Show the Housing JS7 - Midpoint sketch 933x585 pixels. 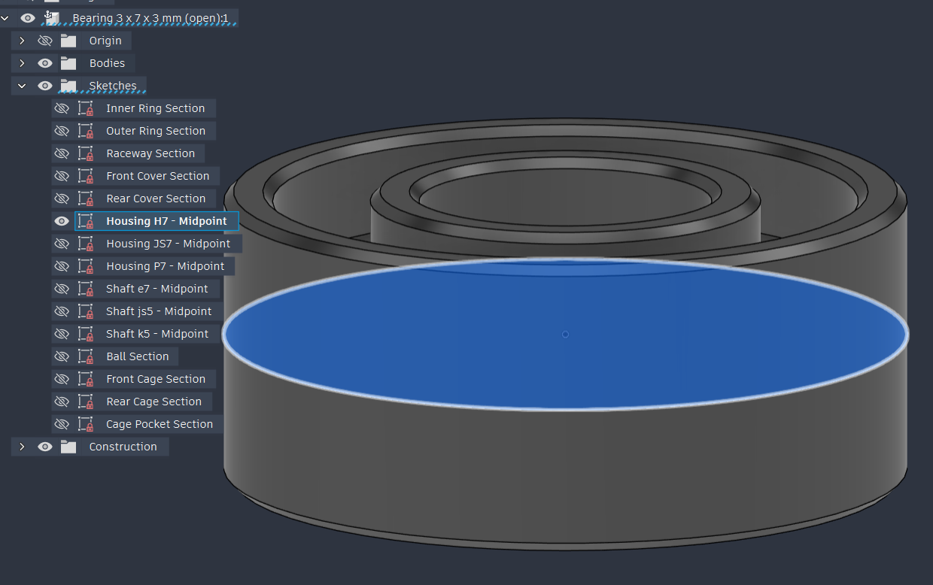tap(62, 244)
